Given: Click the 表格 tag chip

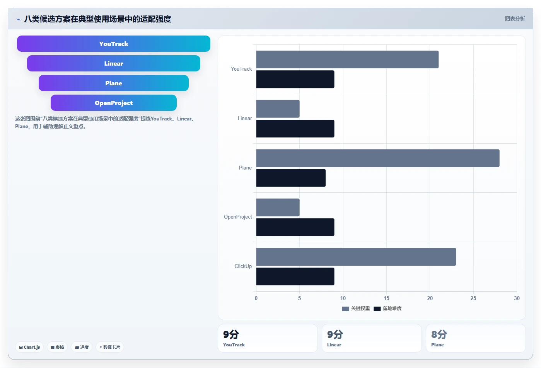Looking at the screenshot, I should 57,347.
